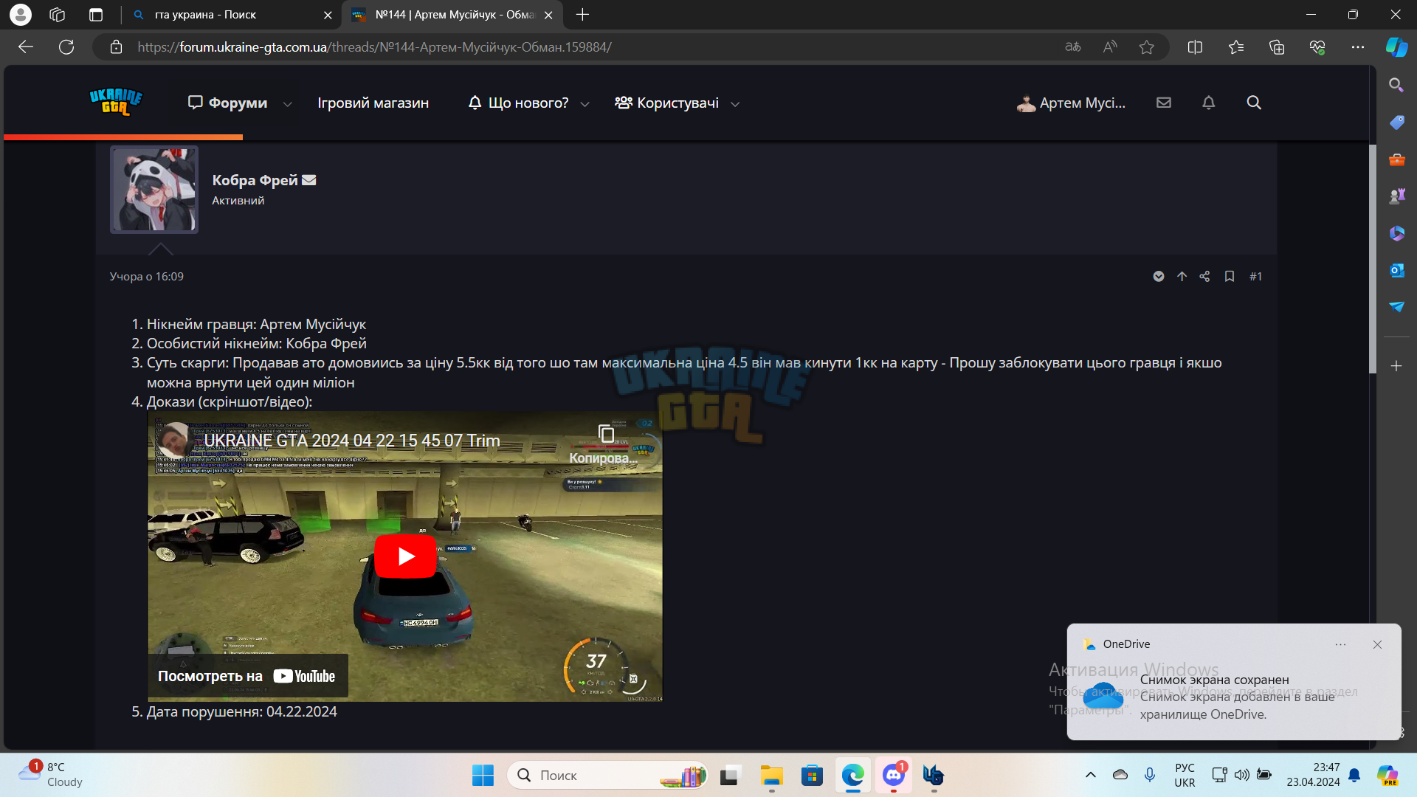Click the page vertical scrollbar
The image size is (1417, 797).
1372,258
